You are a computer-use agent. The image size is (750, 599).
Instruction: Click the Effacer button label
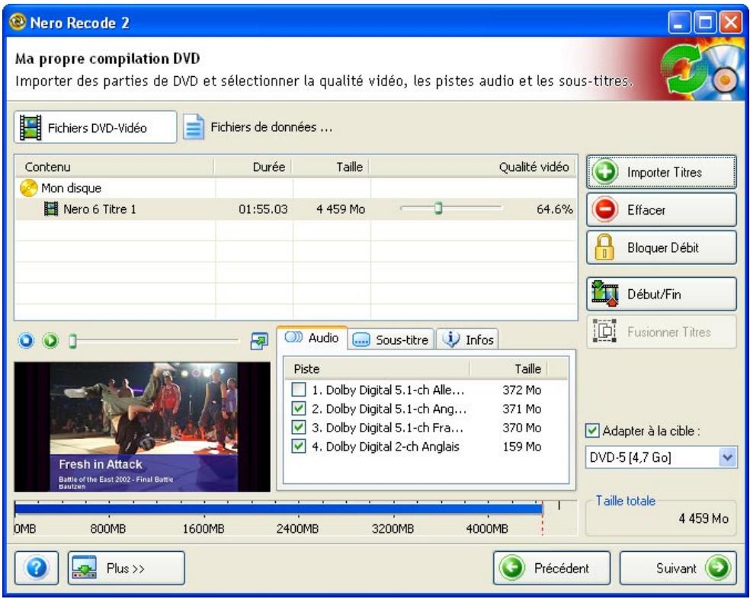coord(646,210)
